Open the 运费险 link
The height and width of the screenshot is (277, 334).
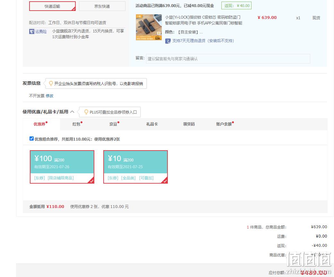tap(41, 31)
